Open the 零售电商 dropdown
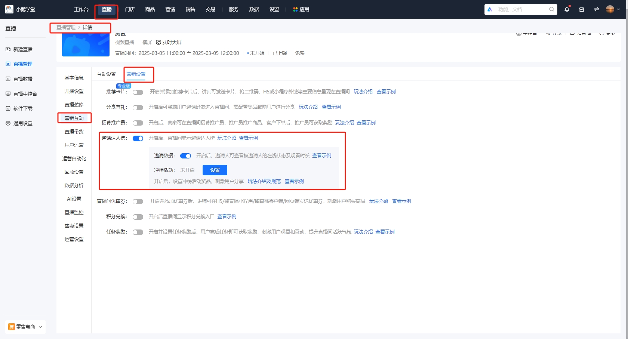 [x=25, y=326]
